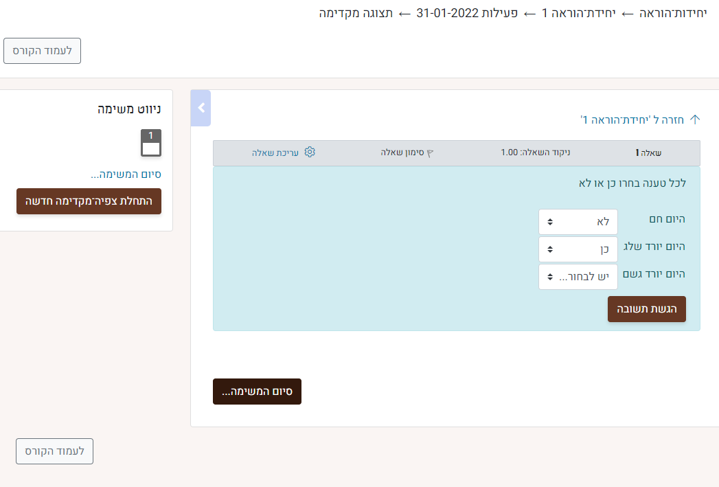Click the לעמוד הקורס button under the breadcrumb
This screenshot has height=487, width=719.
point(43,51)
